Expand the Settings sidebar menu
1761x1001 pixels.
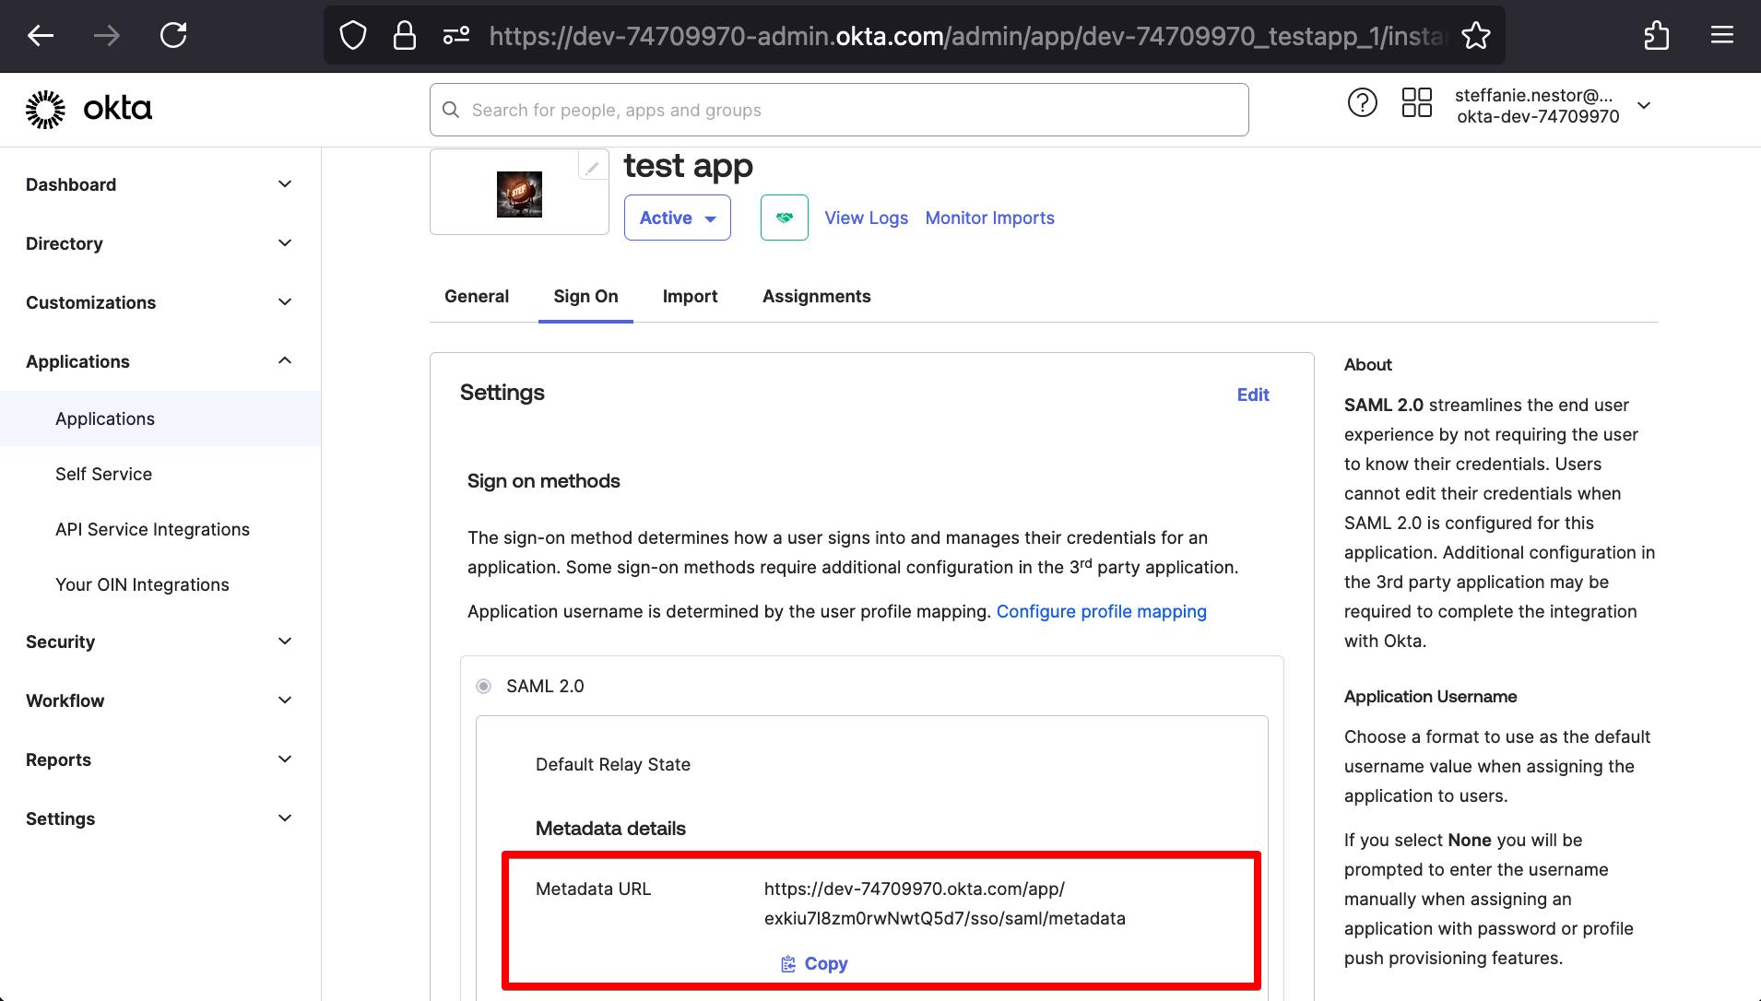click(x=160, y=818)
